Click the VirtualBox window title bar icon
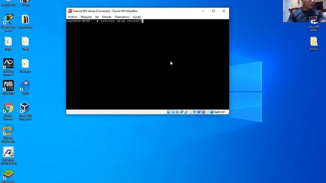The width and height of the screenshot is (326, 183). (70, 11)
